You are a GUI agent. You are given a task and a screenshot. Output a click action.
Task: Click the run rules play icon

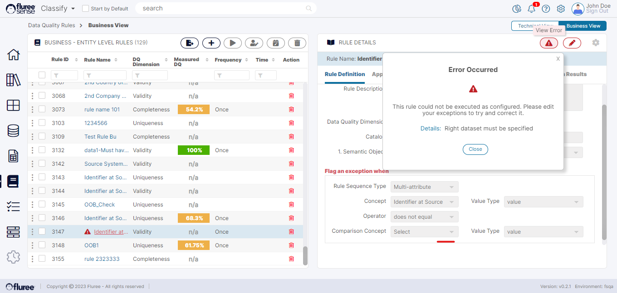[x=232, y=43]
